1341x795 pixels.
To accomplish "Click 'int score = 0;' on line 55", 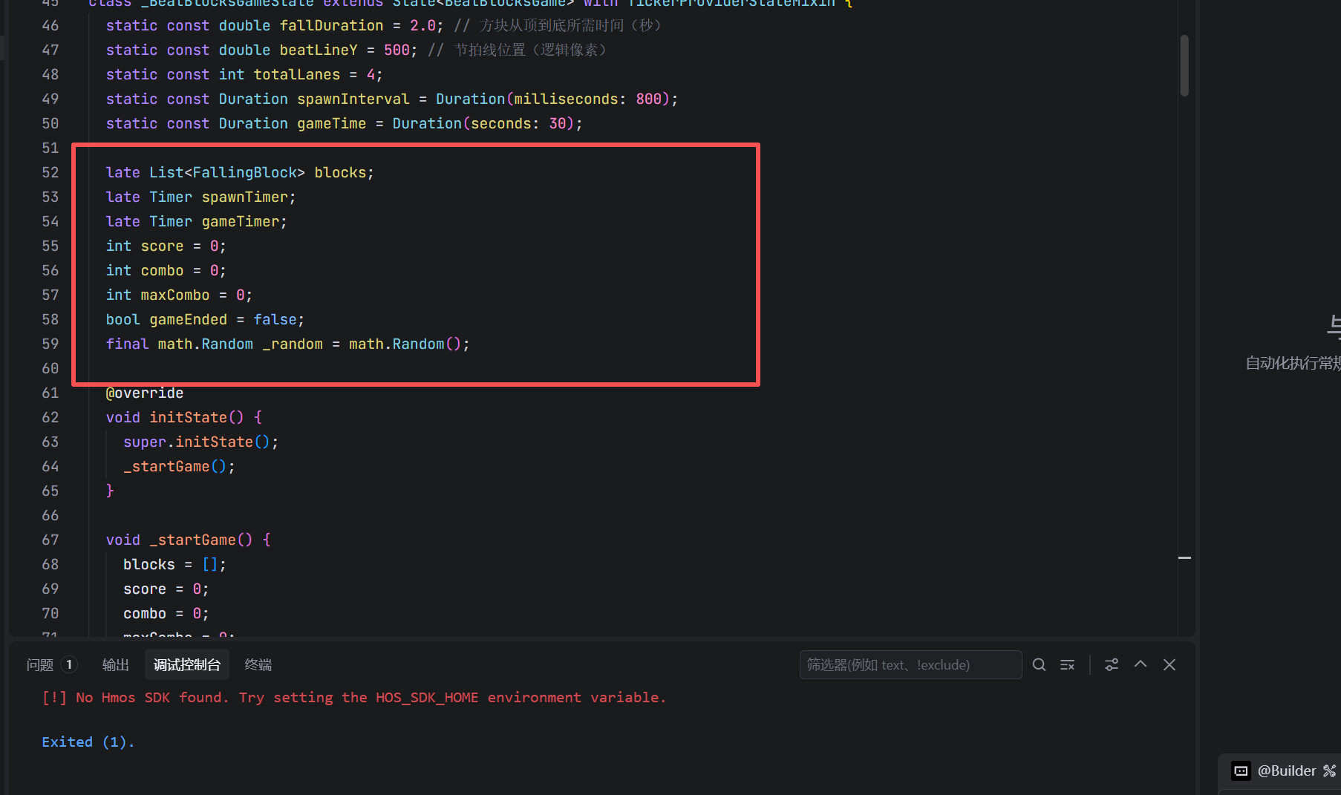I will 166,246.
